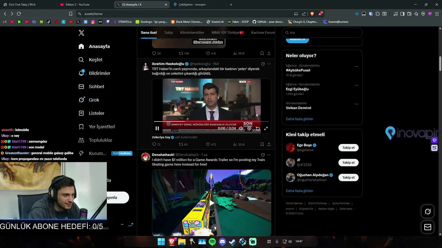Bookmark this page icon left of the URL
Image resolution: width=442 pixels, height=248 pixels.
[70, 14]
